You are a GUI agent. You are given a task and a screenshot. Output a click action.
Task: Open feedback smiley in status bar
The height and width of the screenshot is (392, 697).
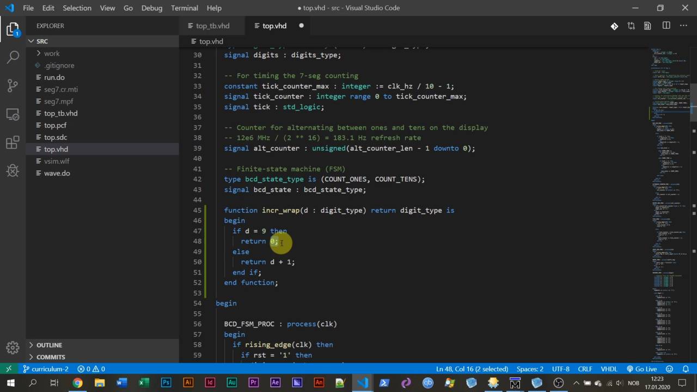(670, 369)
